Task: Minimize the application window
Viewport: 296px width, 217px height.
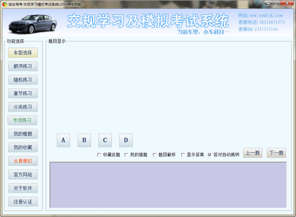Action: (x=268, y=3)
